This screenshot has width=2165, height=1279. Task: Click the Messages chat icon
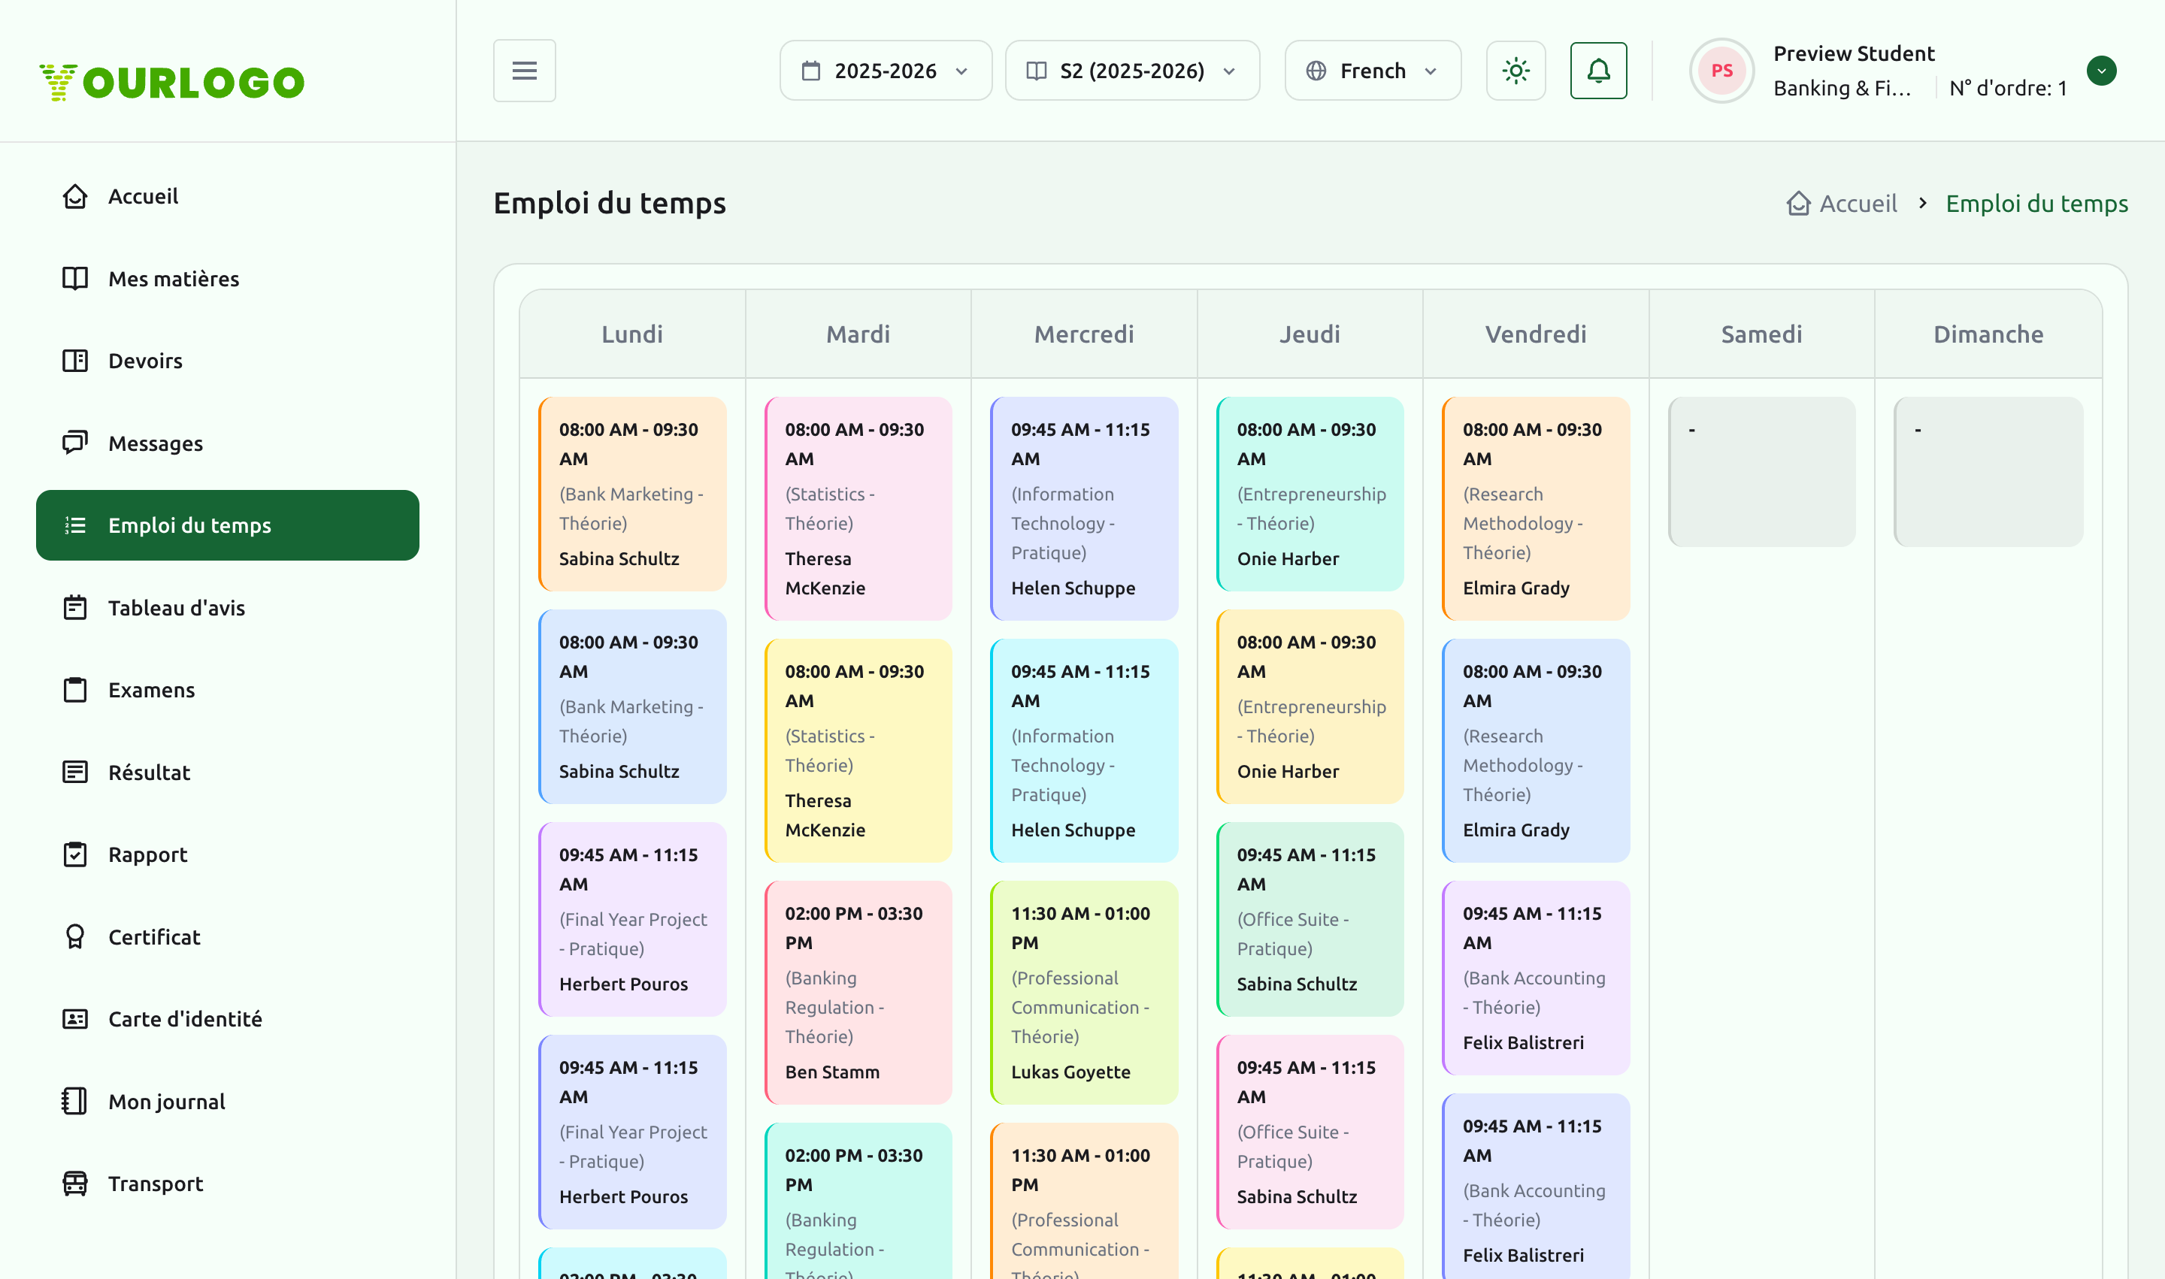pos(75,443)
